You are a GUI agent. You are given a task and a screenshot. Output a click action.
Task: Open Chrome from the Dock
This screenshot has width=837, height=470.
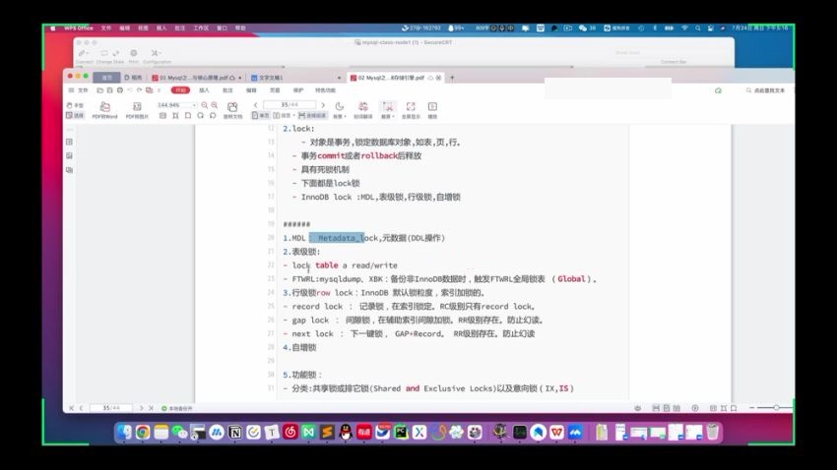tap(143, 433)
